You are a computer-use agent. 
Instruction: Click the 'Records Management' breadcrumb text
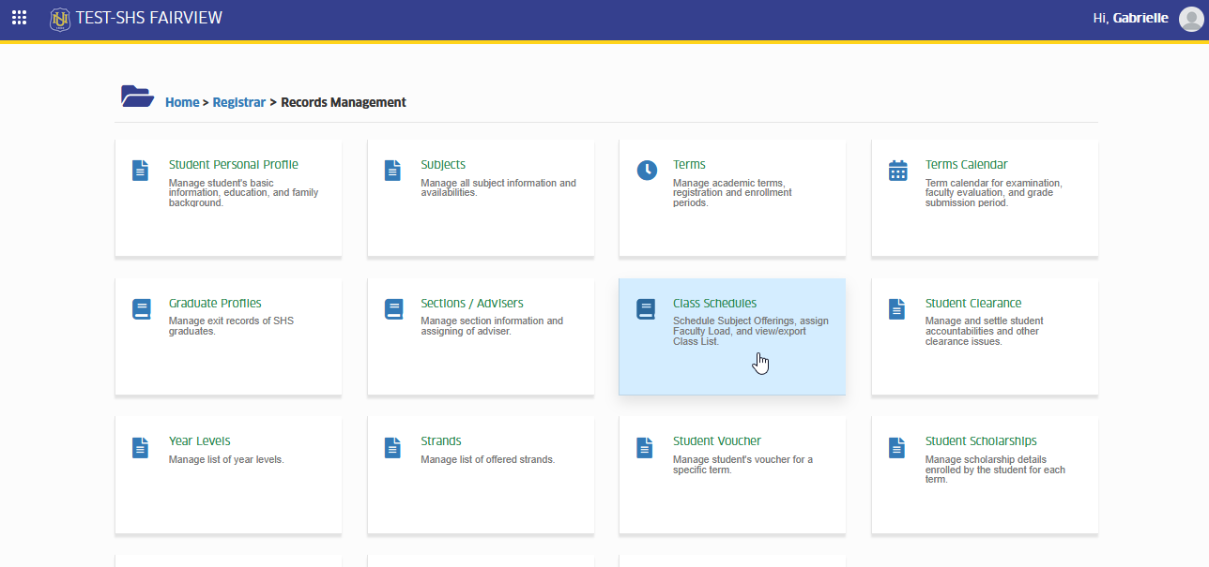[x=344, y=102]
